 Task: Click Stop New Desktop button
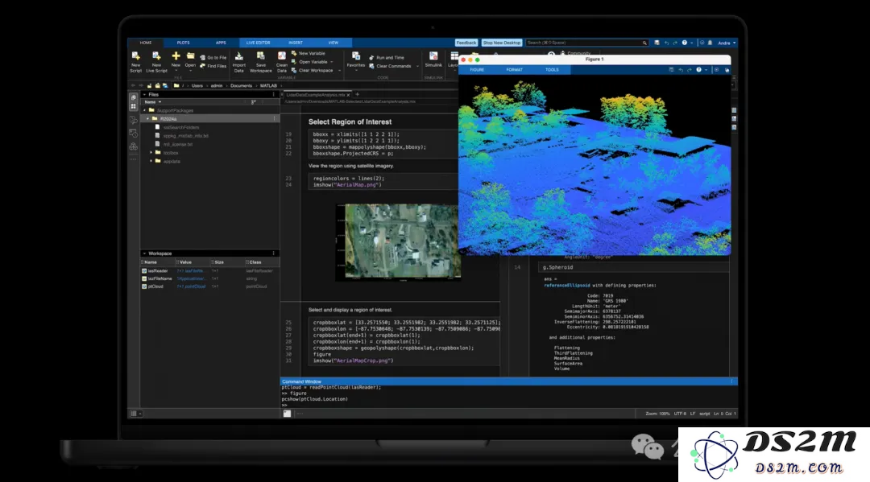click(x=502, y=43)
